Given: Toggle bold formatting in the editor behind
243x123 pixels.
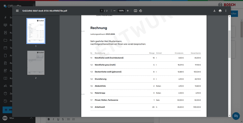Looking at the screenshot, I should tap(49, 119).
